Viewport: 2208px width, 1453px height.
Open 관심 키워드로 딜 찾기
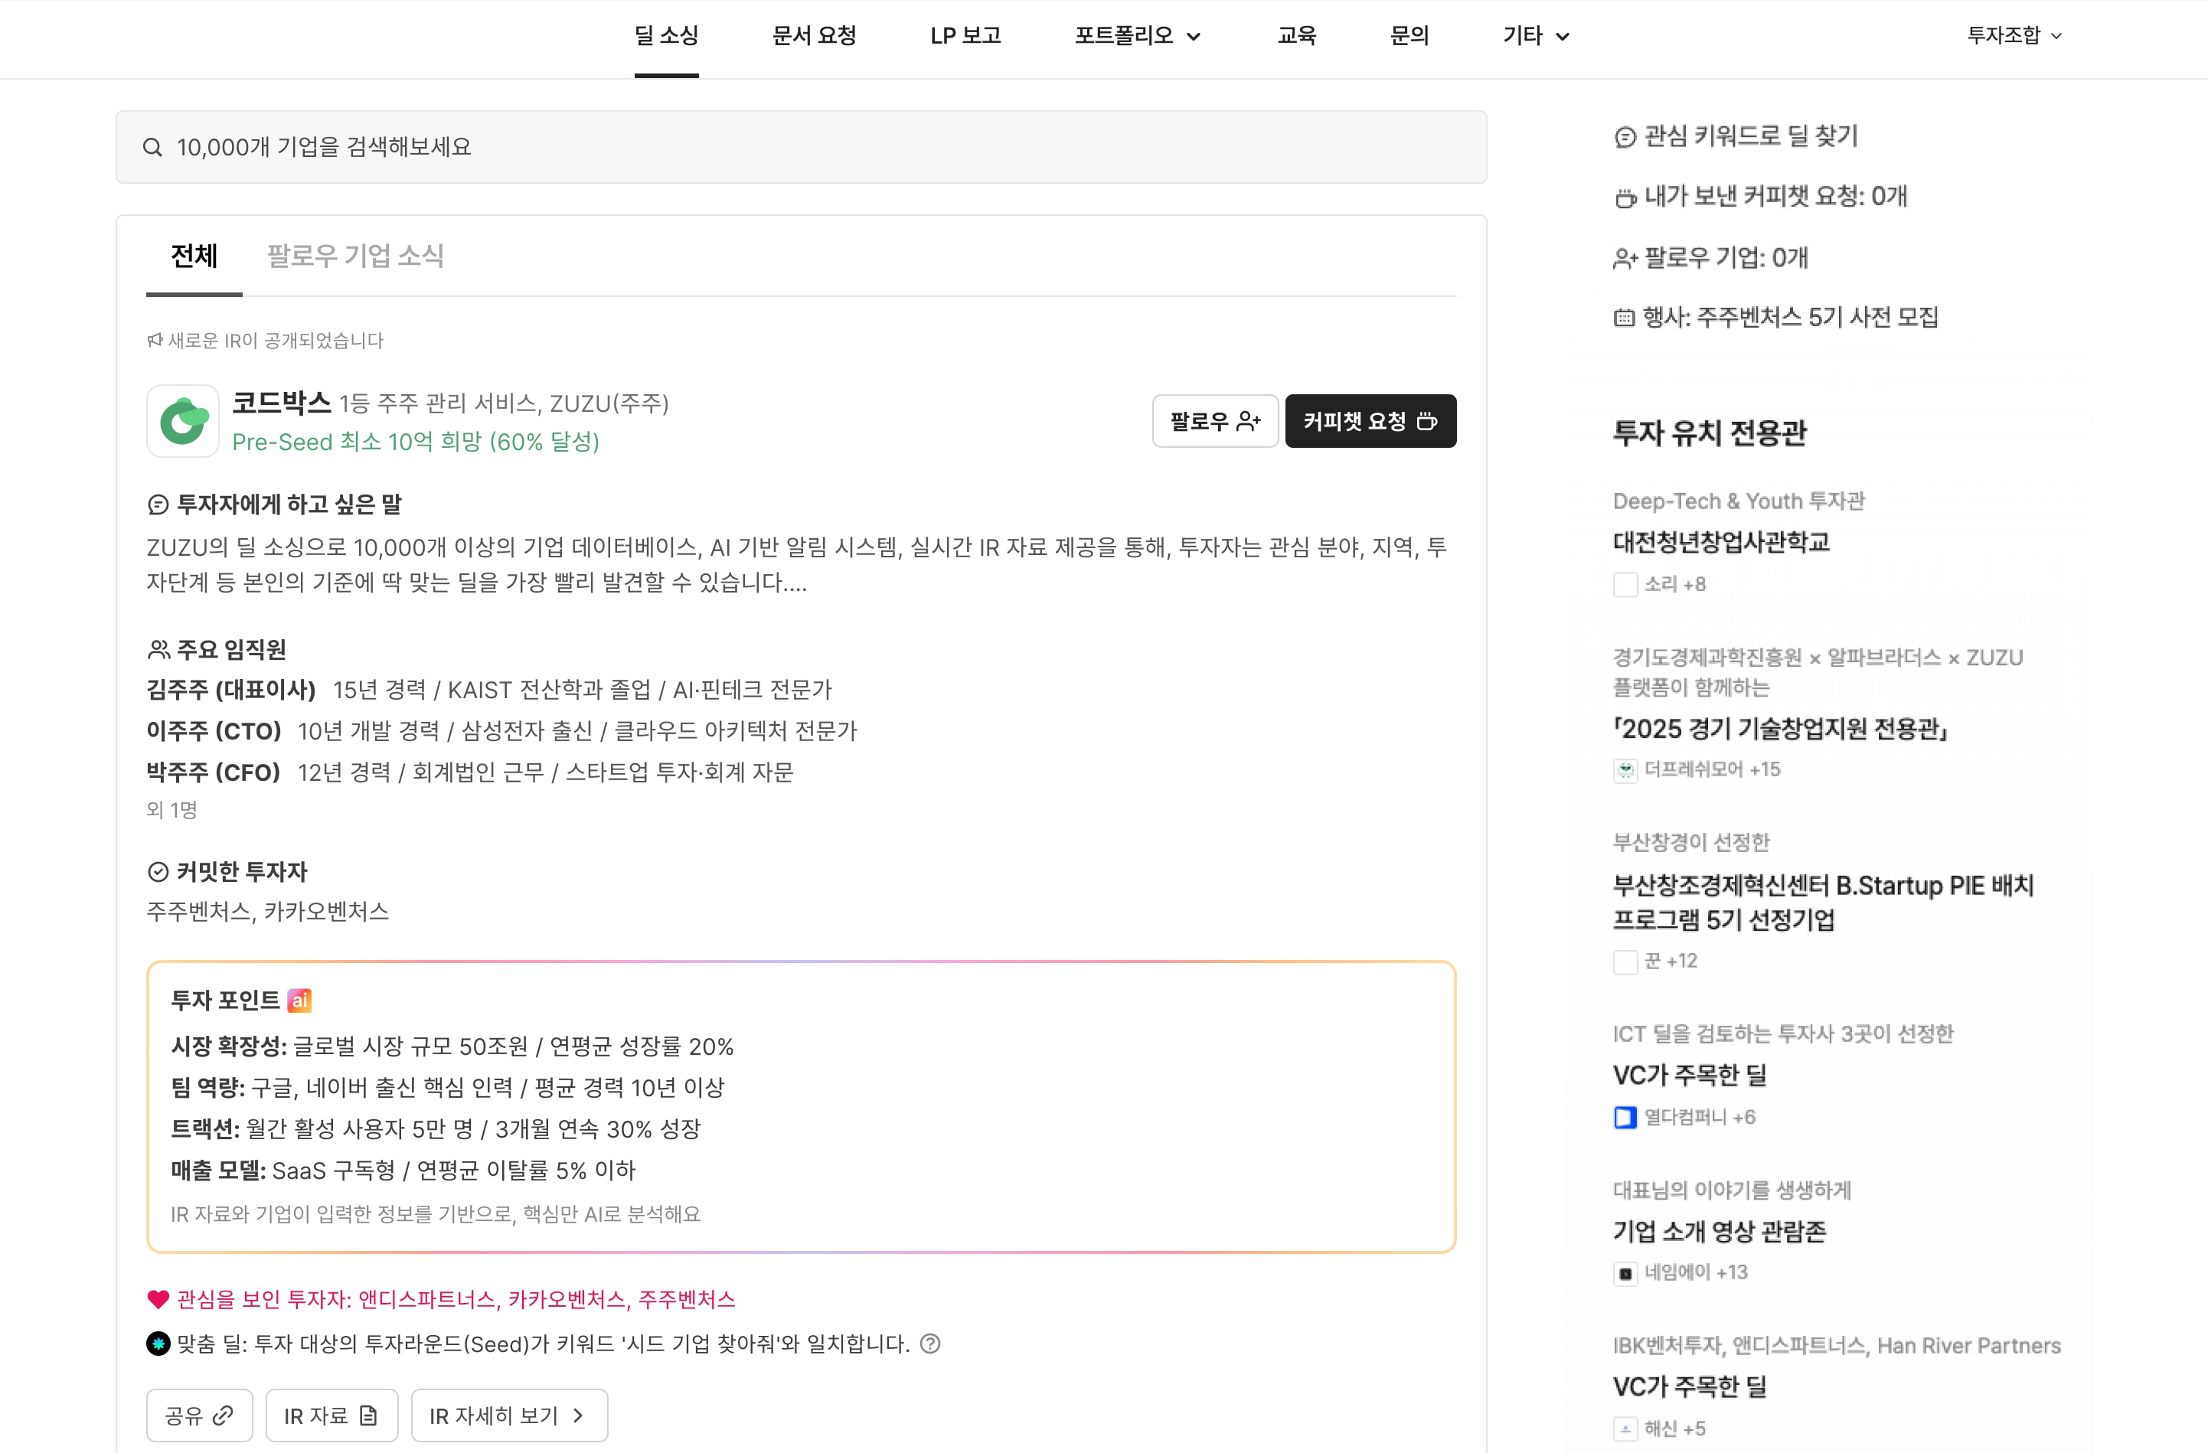coord(1749,136)
